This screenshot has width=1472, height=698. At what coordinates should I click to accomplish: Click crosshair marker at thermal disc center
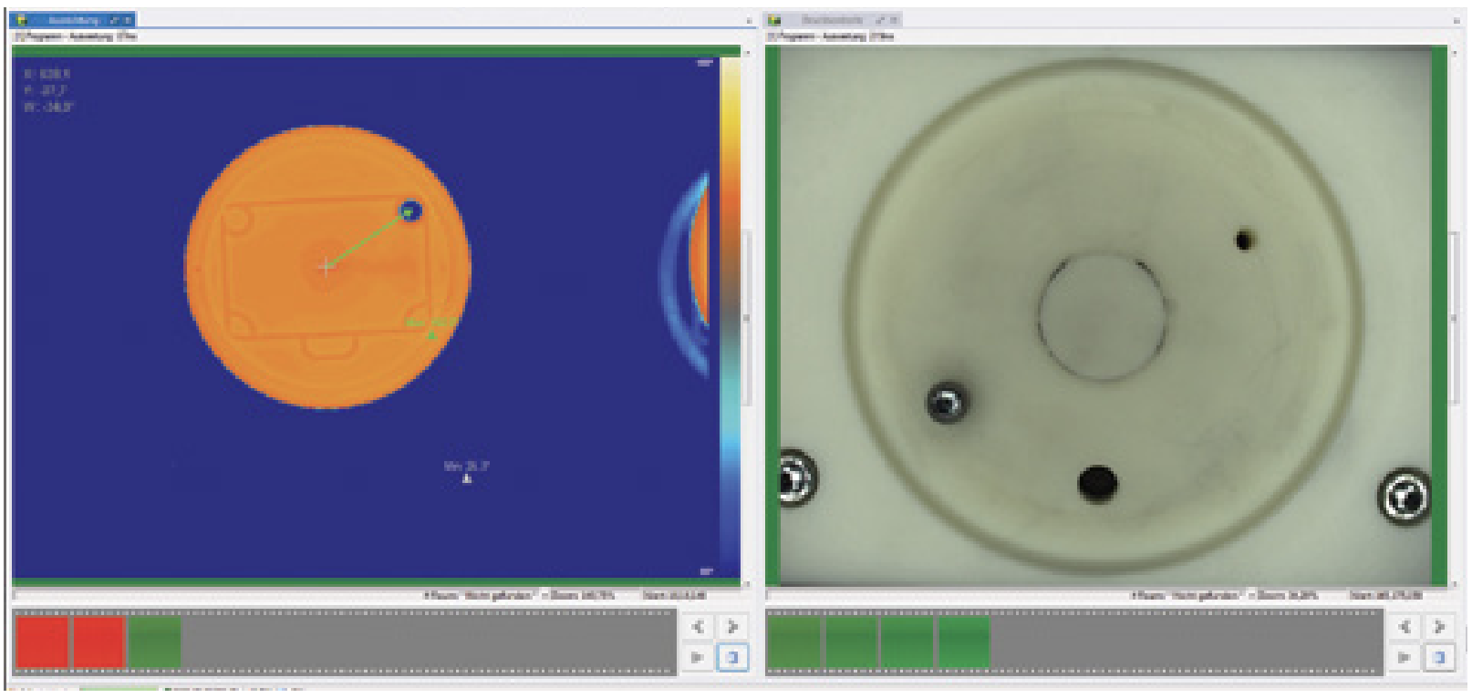click(x=327, y=266)
